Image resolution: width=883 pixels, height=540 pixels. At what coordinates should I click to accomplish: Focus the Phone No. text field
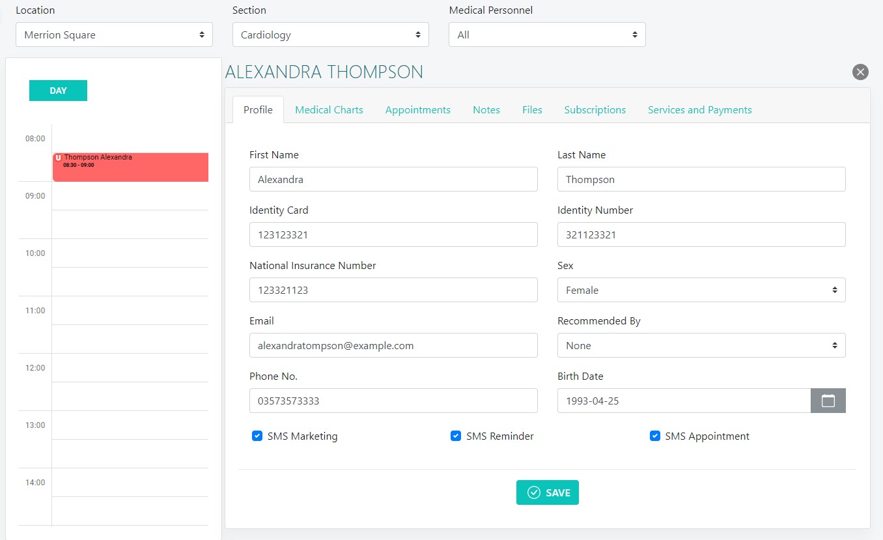393,401
